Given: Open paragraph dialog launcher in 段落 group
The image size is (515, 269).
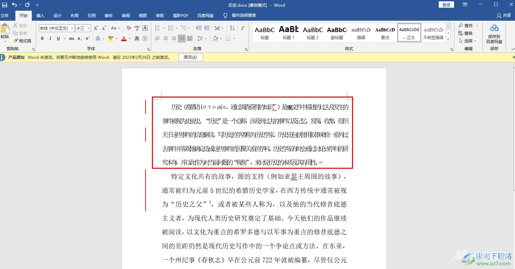Looking at the screenshot, I should coord(246,49).
